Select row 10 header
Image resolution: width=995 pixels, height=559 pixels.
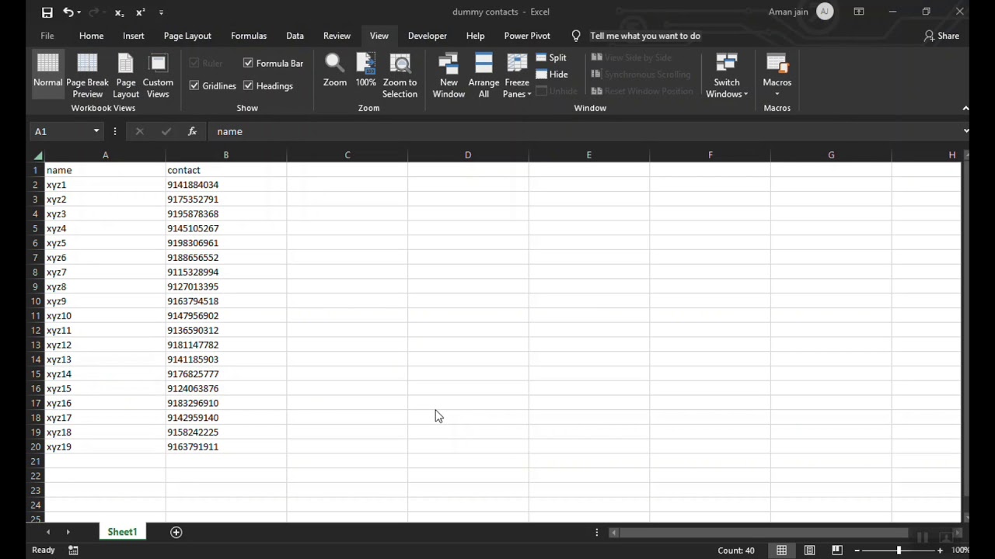(x=36, y=301)
